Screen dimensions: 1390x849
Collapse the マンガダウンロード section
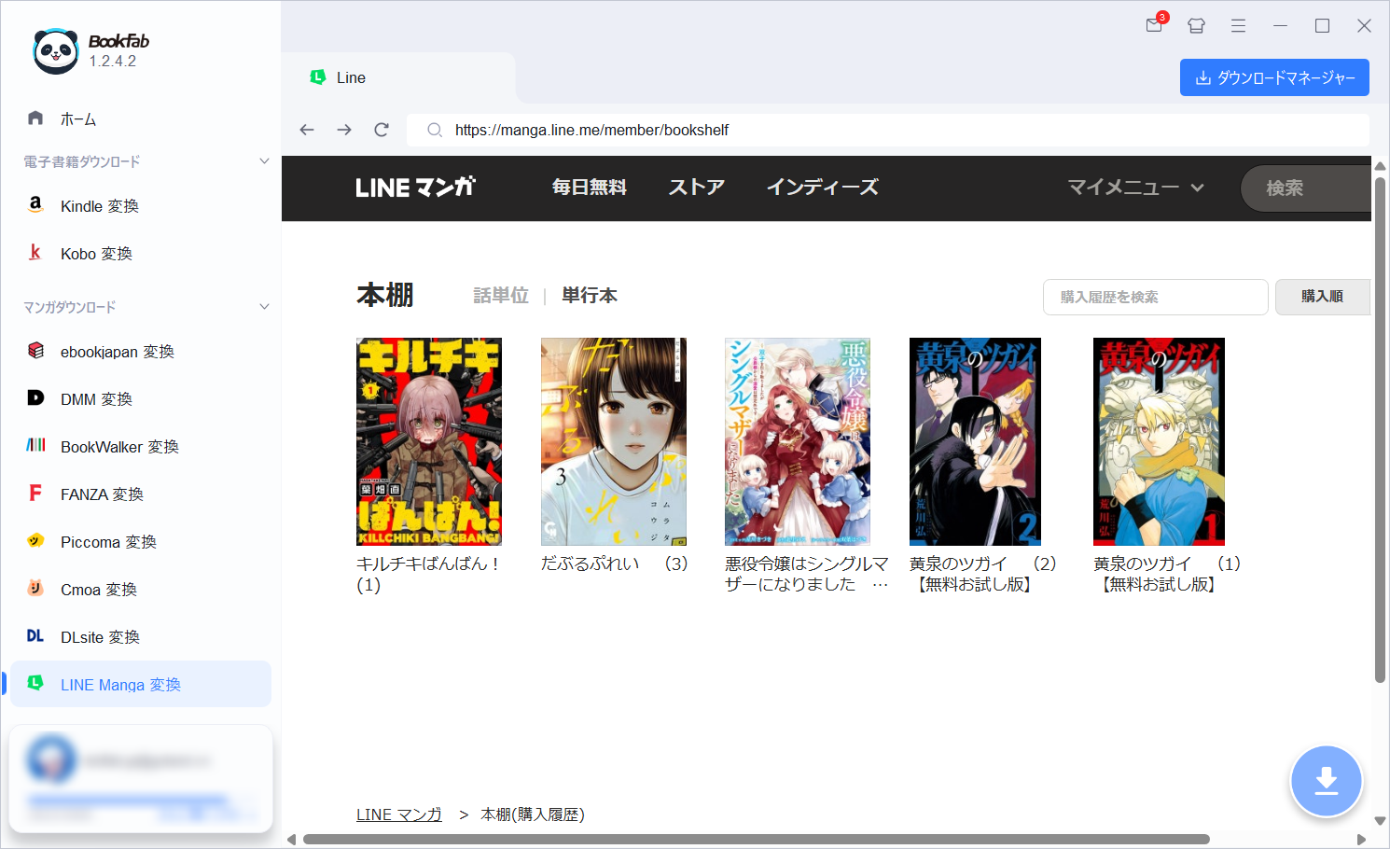pos(264,306)
